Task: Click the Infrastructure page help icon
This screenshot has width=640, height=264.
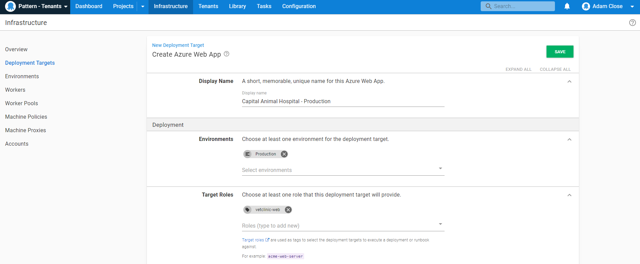Action: 632,23
